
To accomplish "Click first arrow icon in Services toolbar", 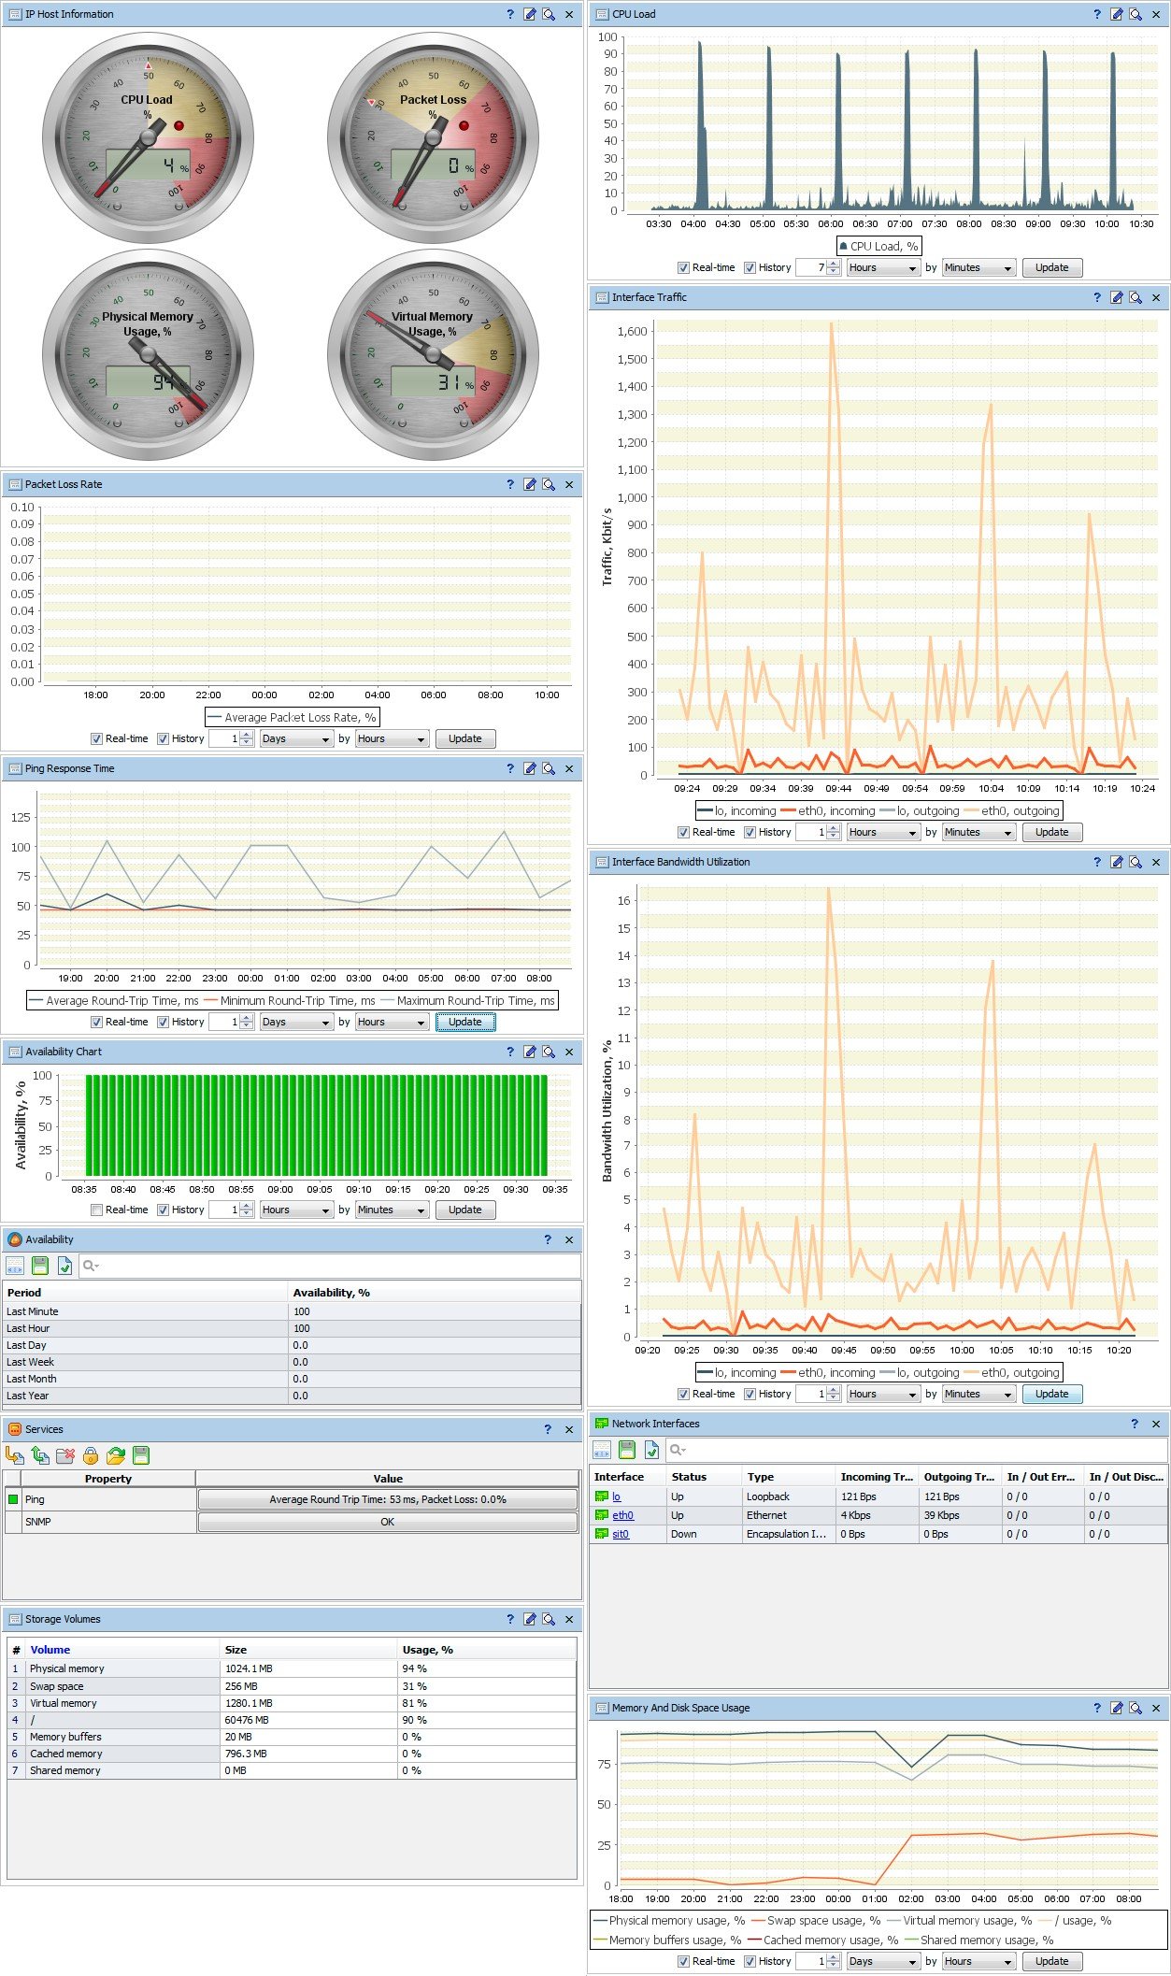I will 15,1455.
